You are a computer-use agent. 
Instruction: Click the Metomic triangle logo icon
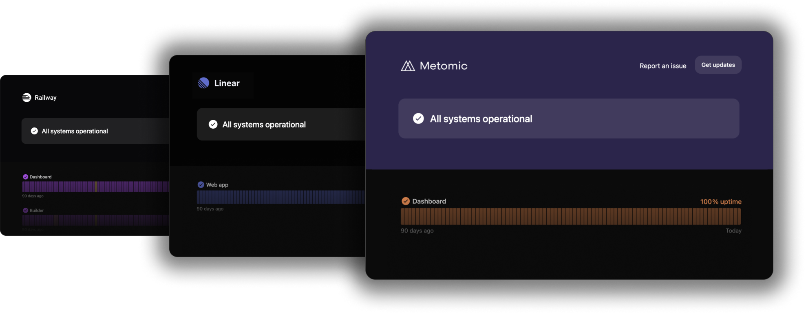click(408, 66)
